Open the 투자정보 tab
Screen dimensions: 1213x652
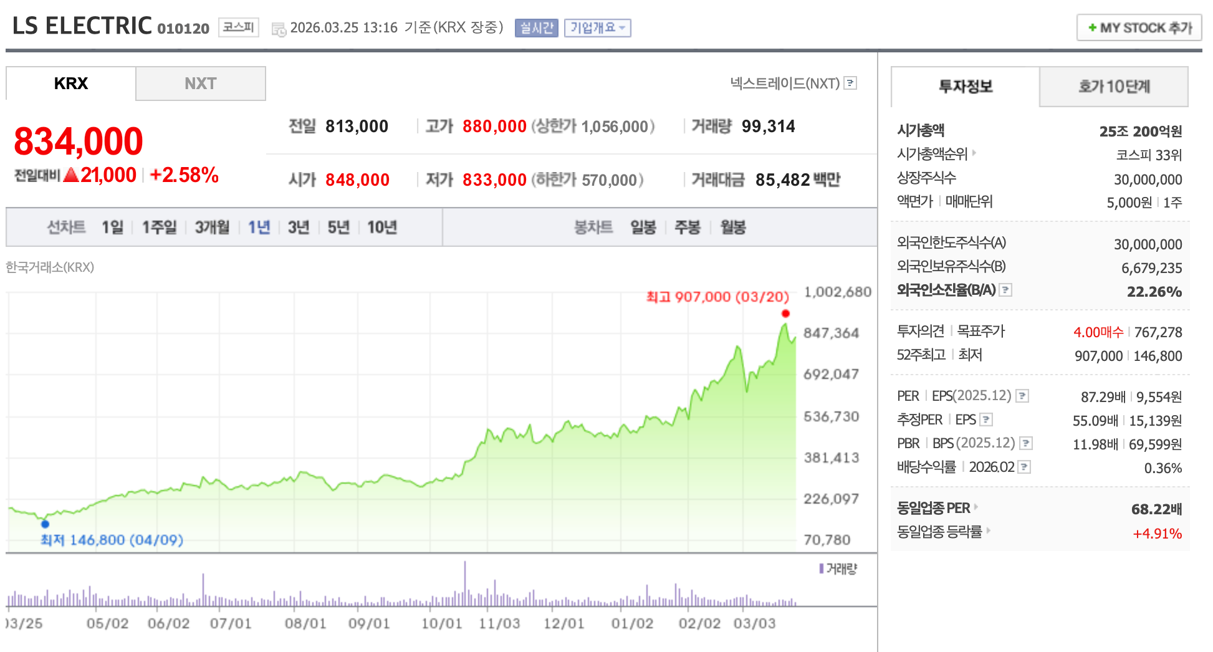pyautogui.click(x=966, y=87)
